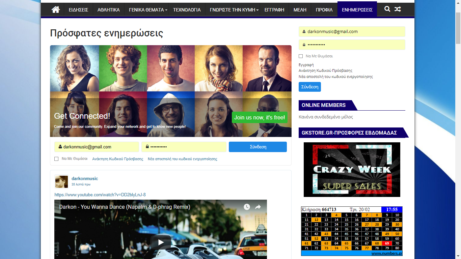Open the home page via house icon
The width and height of the screenshot is (461, 259).
tap(56, 9)
